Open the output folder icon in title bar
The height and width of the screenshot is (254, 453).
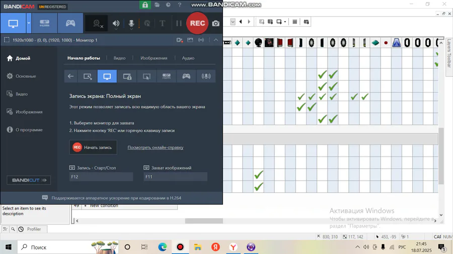pos(157,5)
